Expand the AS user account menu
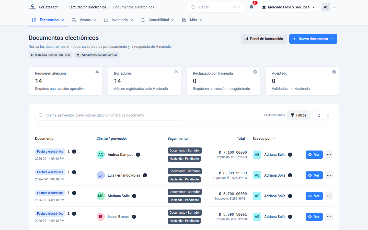This screenshot has height=230, width=368. (329, 7)
